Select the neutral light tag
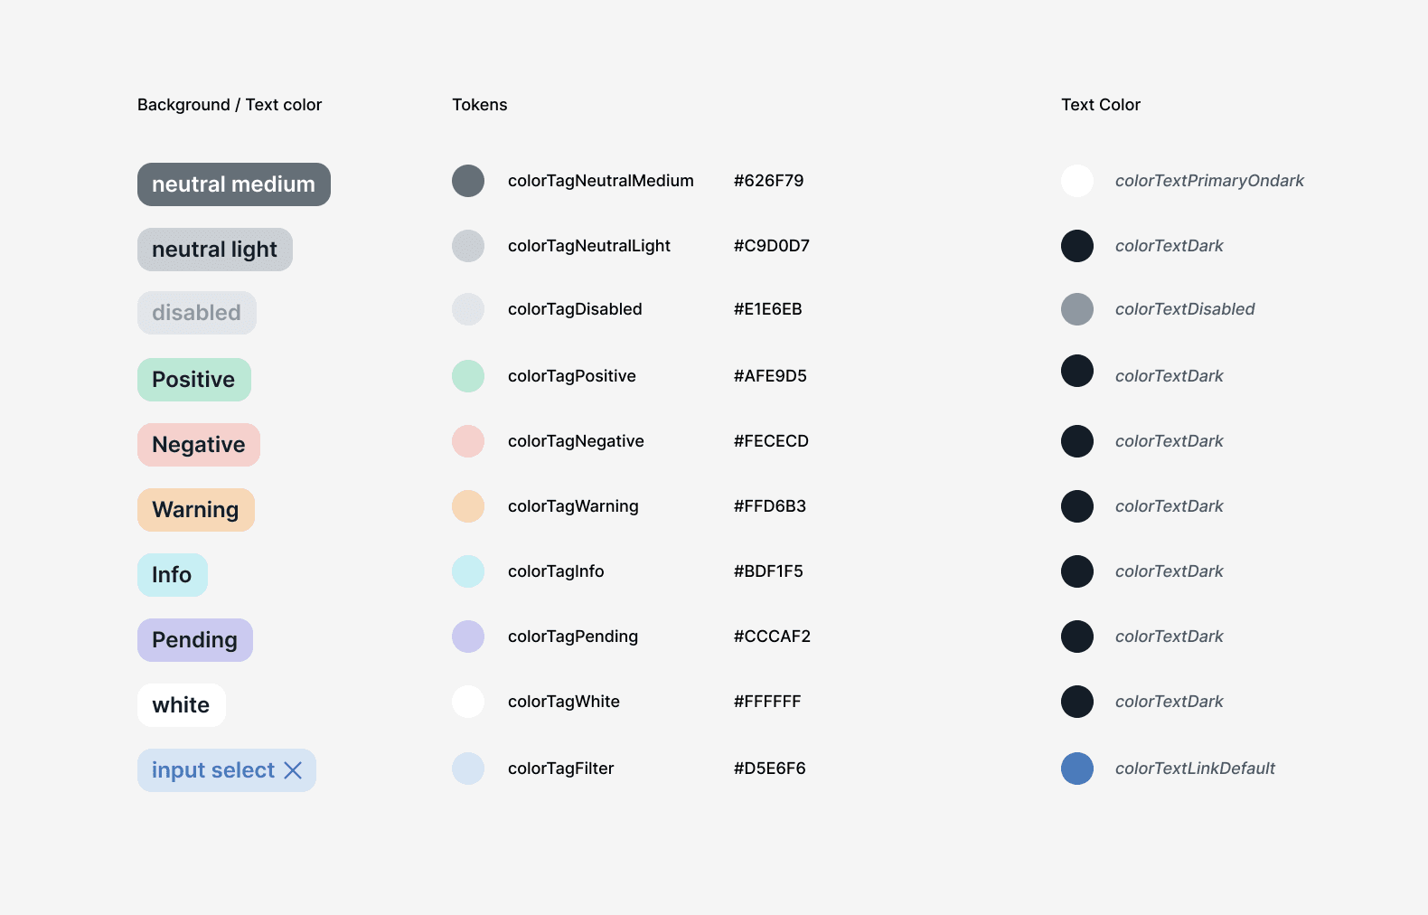The width and height of the screenshot is (1428, 915). (215, 250)
